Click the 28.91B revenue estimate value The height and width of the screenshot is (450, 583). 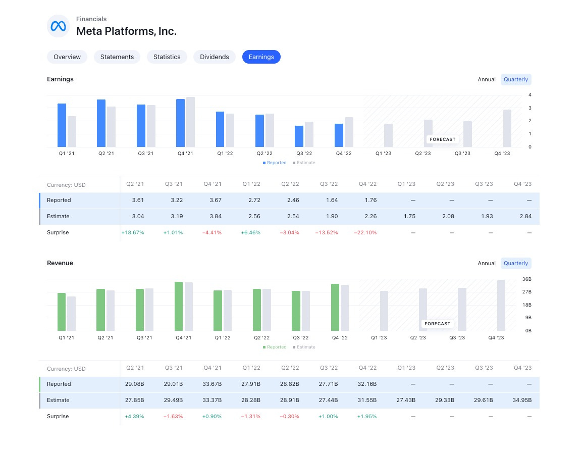[x=290, y=400]
